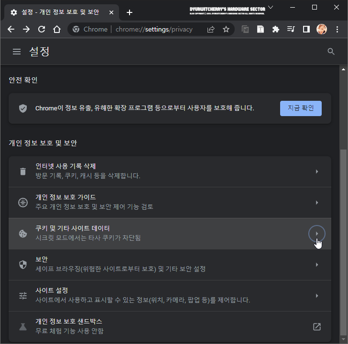Expand the 보안 row arrow
Viewport: 348px width, 344px height.
[x=317, y=265]
